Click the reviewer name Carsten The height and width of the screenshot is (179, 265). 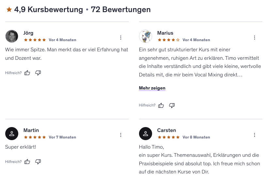[167, 130]
